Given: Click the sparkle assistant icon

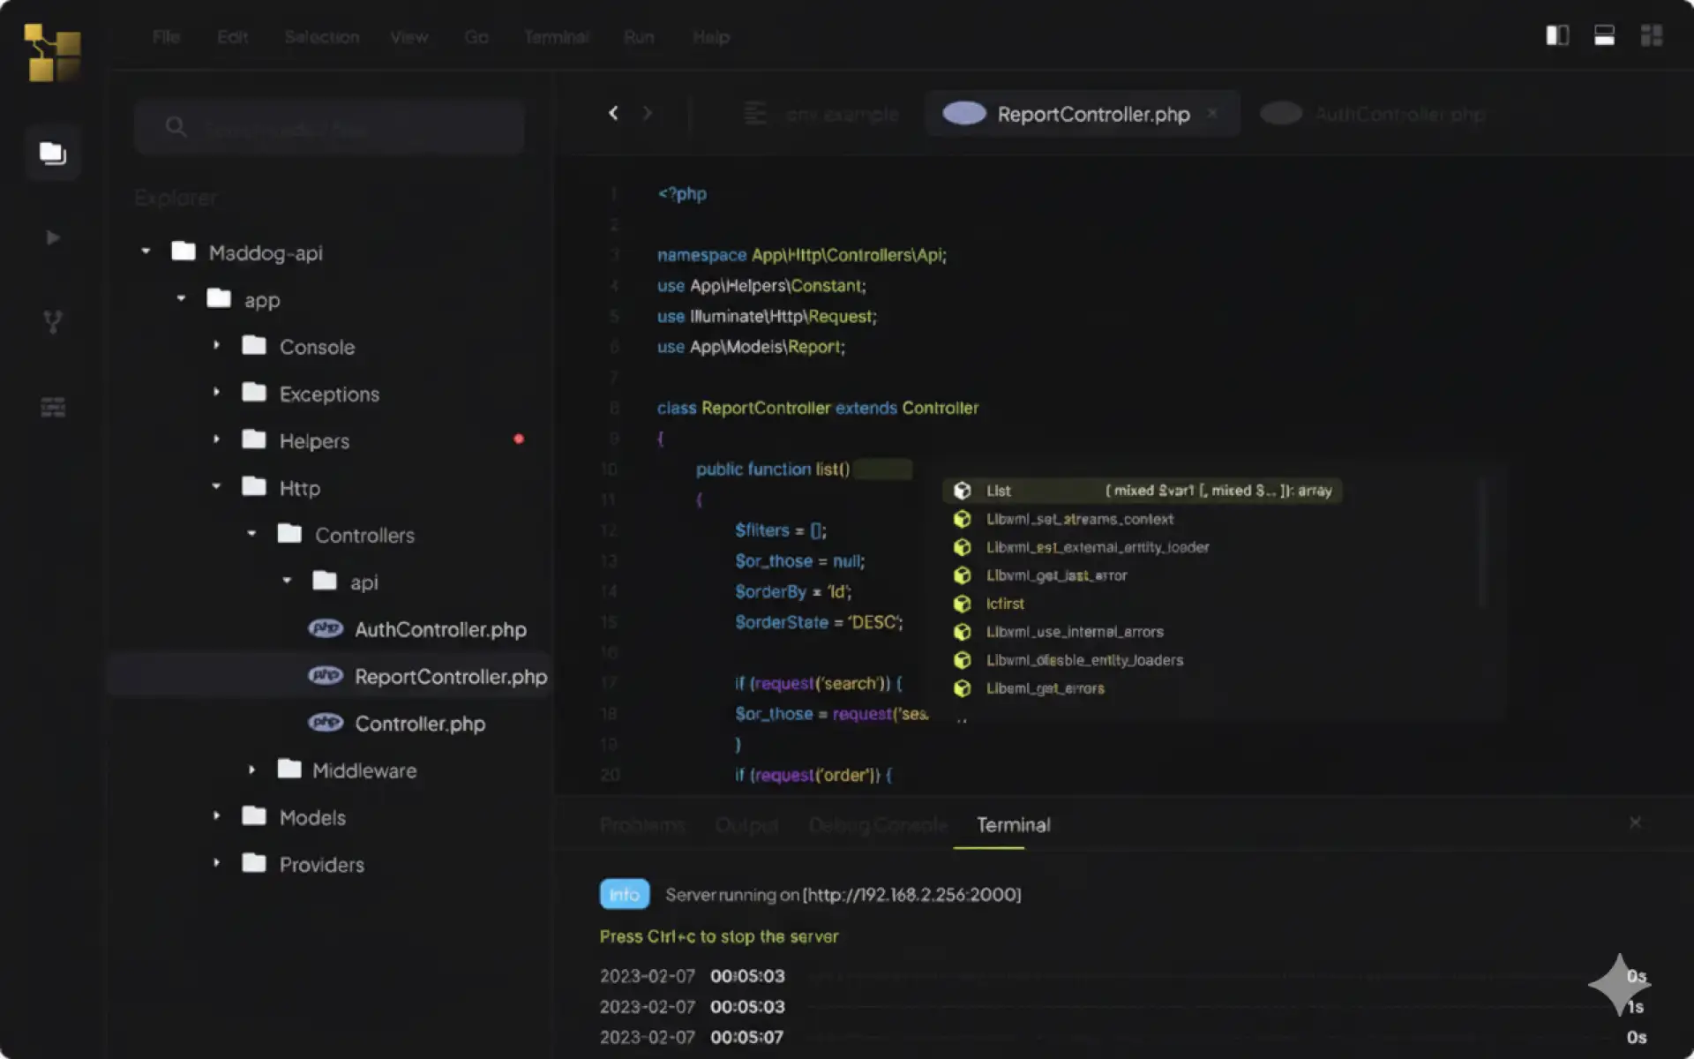Looking at the screenshot, I should coord(1618,984).
